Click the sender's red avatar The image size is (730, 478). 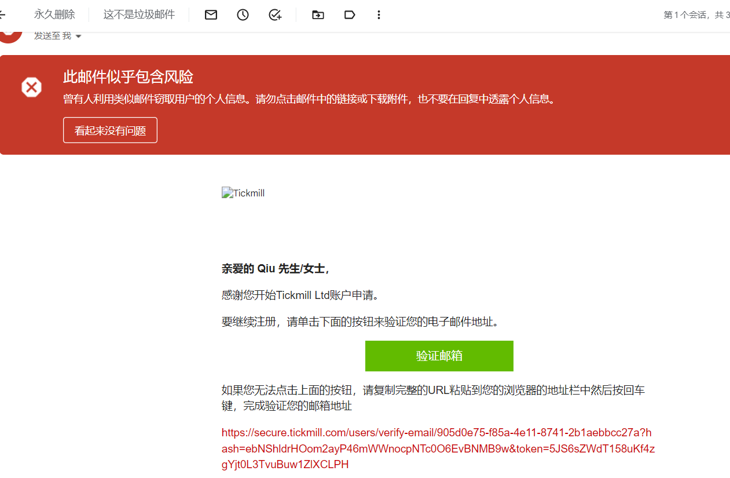10,35
